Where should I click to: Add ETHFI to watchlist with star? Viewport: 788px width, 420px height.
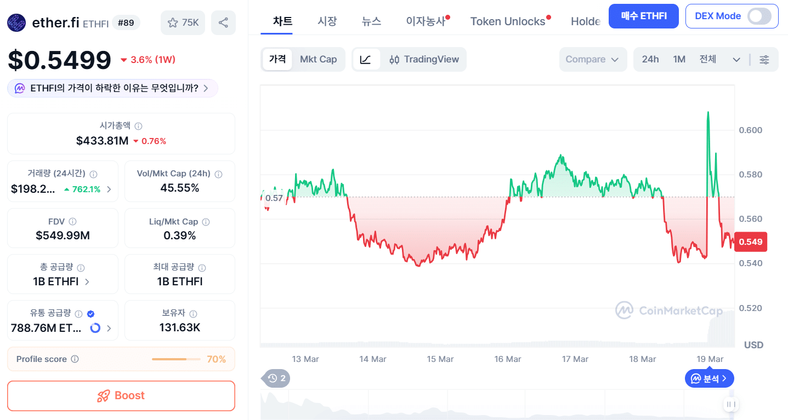point(183,22)
